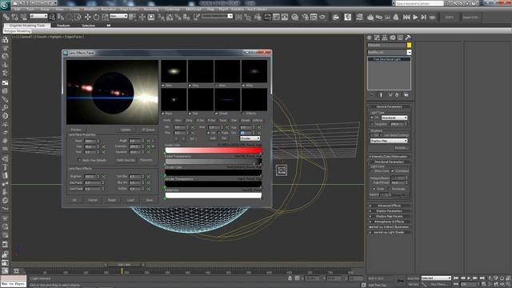Image resolution: width=512 pixels, height=288 pixels.
Task: Click the camera icon in the viewport
Action: pyautogui.click(x=282, y=170)
